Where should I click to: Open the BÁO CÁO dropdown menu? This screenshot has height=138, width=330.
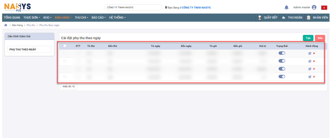(98, 18)
